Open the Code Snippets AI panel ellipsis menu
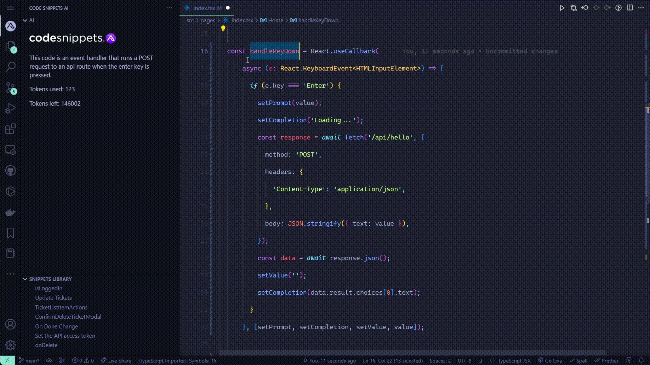Viewport: 650px width, 365px height. pyautogui.click(x=169, y=8)
